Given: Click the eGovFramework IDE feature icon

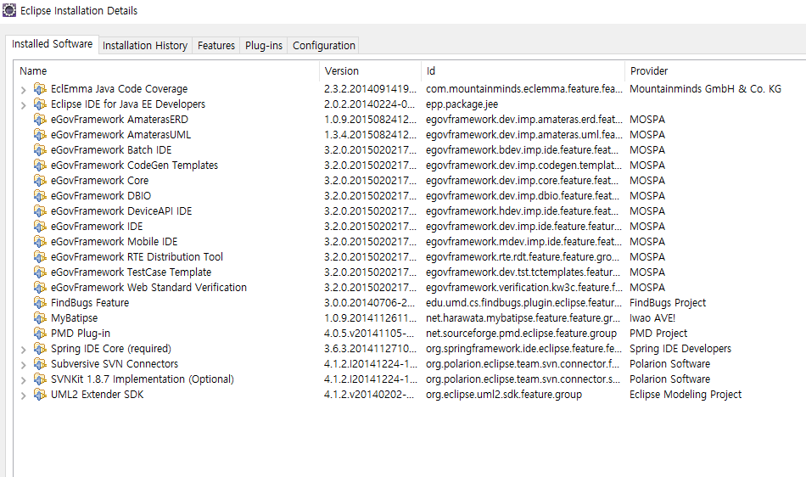Looking at the screenshot, I should click(40, 227).
